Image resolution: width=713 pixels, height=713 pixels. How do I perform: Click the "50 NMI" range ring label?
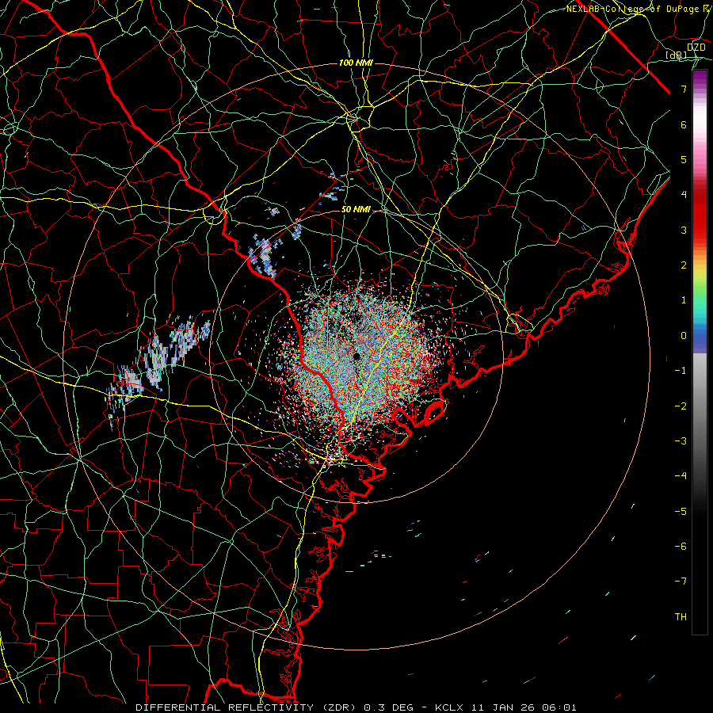356,210
